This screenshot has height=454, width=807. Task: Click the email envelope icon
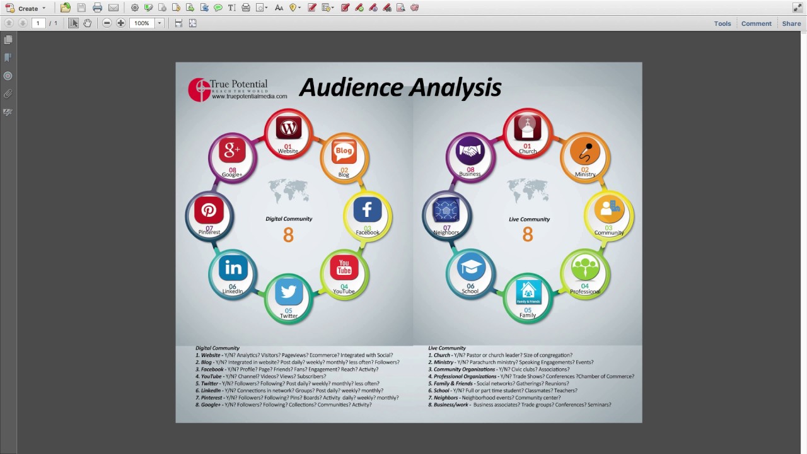(113, 8)
